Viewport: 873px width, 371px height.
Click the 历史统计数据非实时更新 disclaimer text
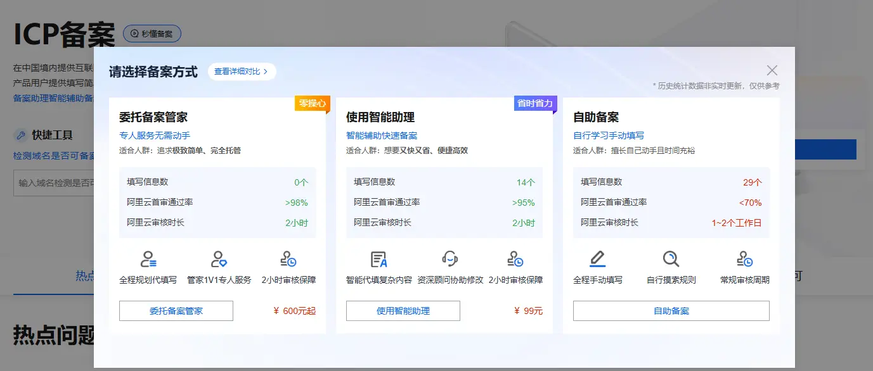pyautogui.click(x=716, y=85)
